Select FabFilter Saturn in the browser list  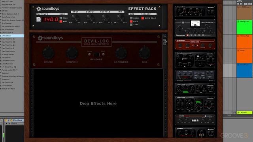tap(12, 51)
